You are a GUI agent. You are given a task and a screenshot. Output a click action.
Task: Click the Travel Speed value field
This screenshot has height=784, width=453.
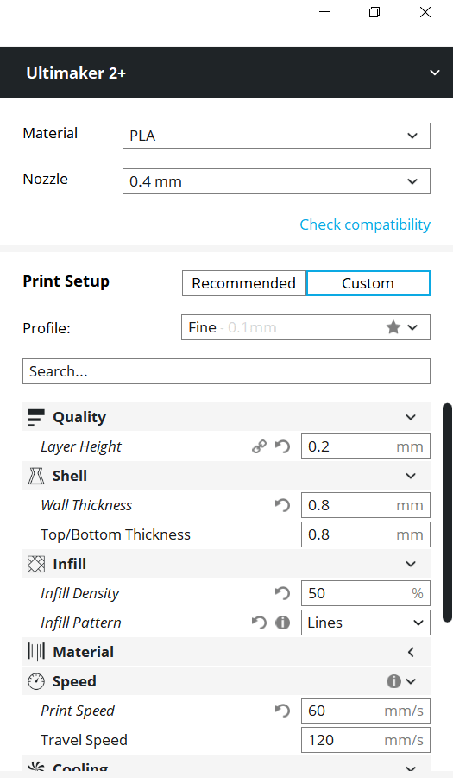pos(366,740)
